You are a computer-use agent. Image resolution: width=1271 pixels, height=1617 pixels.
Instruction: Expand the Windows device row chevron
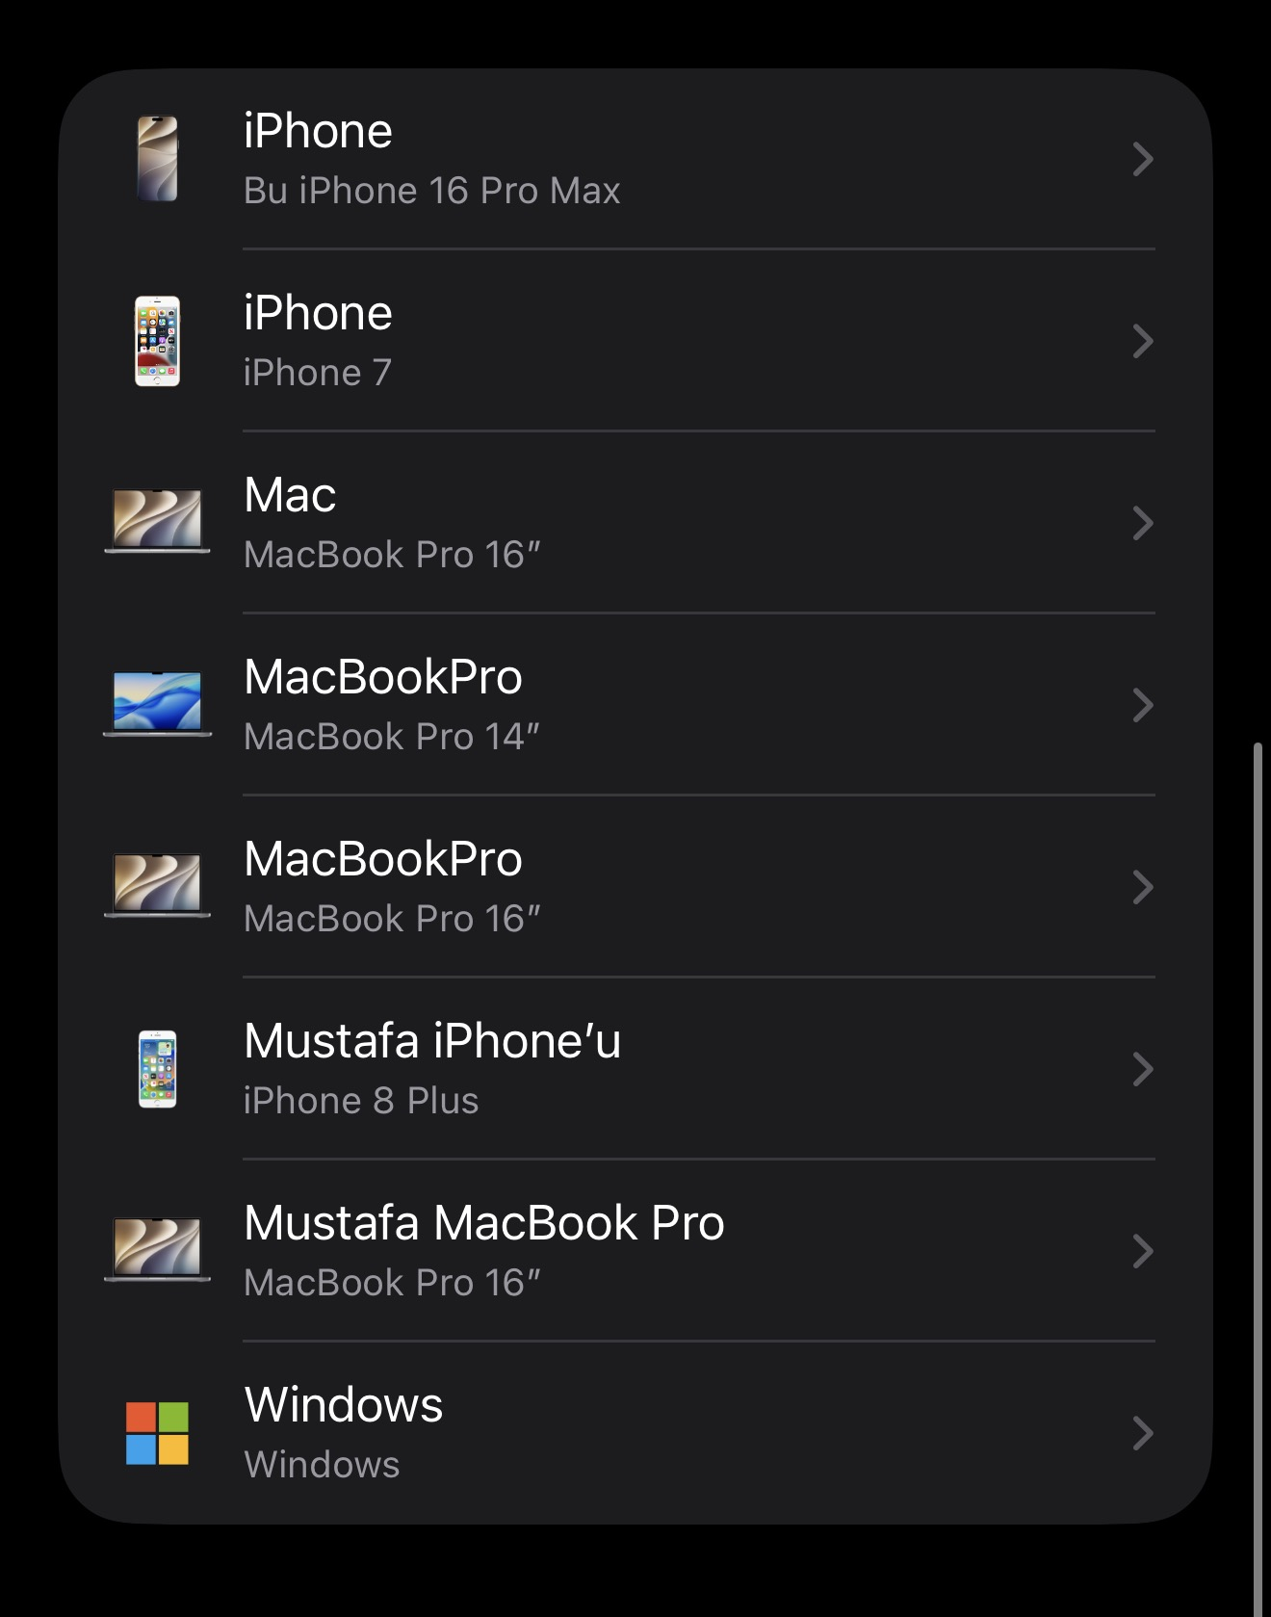[x=1143, y=1433]
